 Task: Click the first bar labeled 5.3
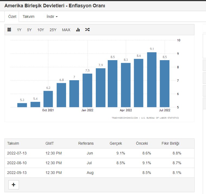[22, 105]
